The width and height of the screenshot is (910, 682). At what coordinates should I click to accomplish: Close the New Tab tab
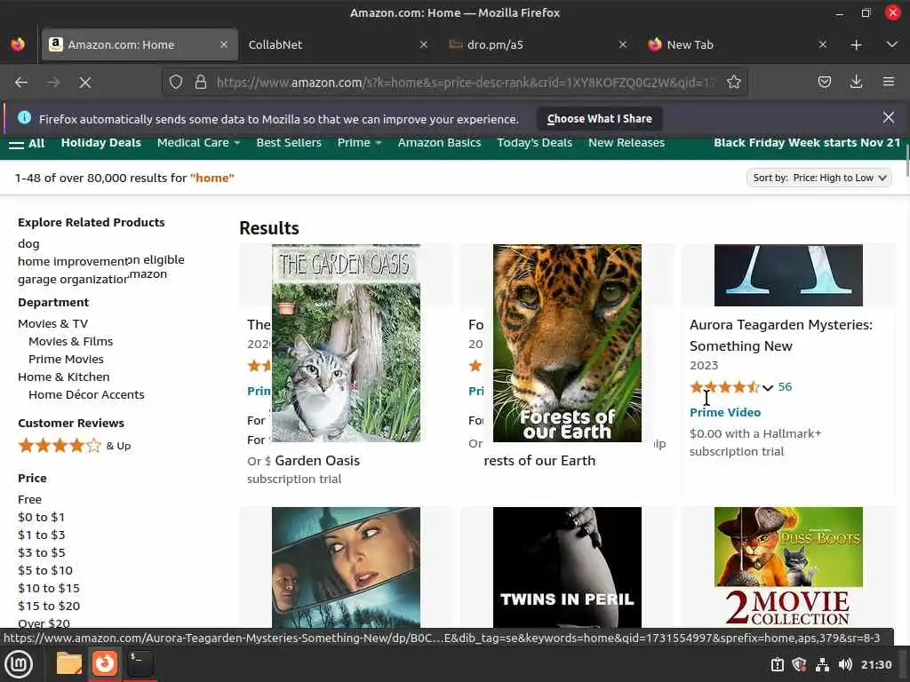(x=822, y=44)
